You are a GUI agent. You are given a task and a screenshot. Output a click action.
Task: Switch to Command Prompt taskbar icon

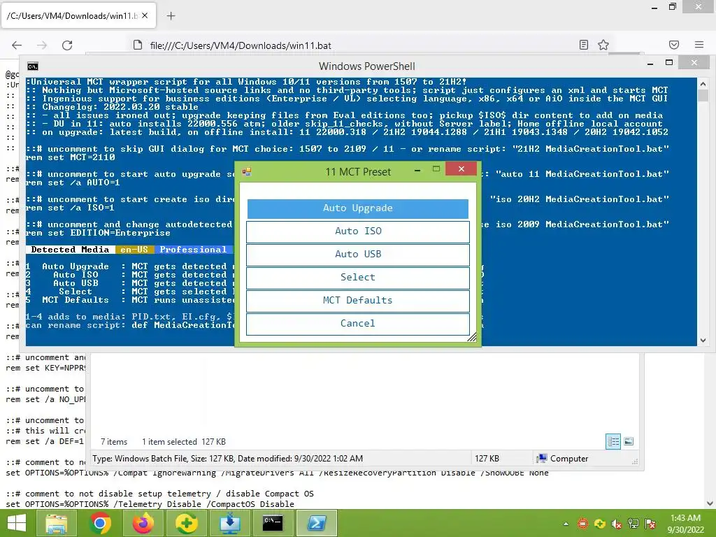tap(273, 523)
